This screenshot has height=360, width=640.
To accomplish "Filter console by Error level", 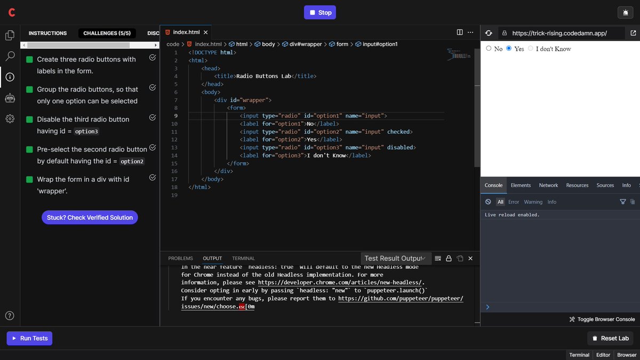I will pyautogui.click(x=514, y=202).
